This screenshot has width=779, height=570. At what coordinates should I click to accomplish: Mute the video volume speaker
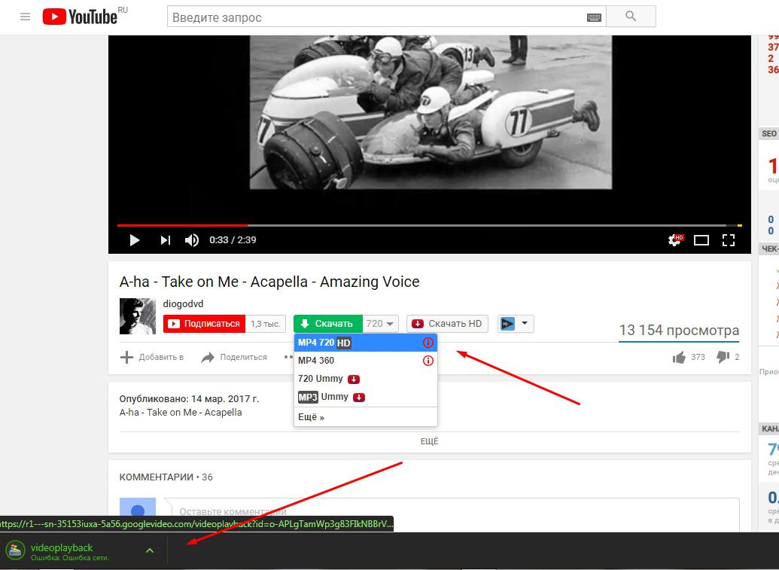[192, 240]
